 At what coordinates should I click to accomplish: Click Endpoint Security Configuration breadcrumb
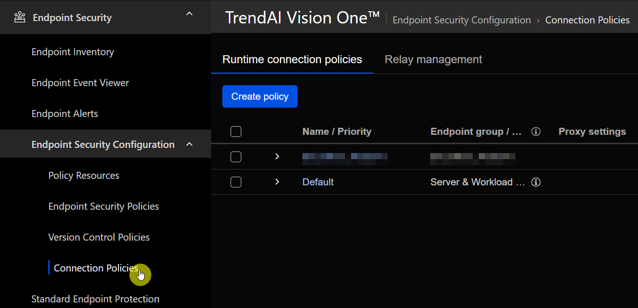click(x=462, y=20)
